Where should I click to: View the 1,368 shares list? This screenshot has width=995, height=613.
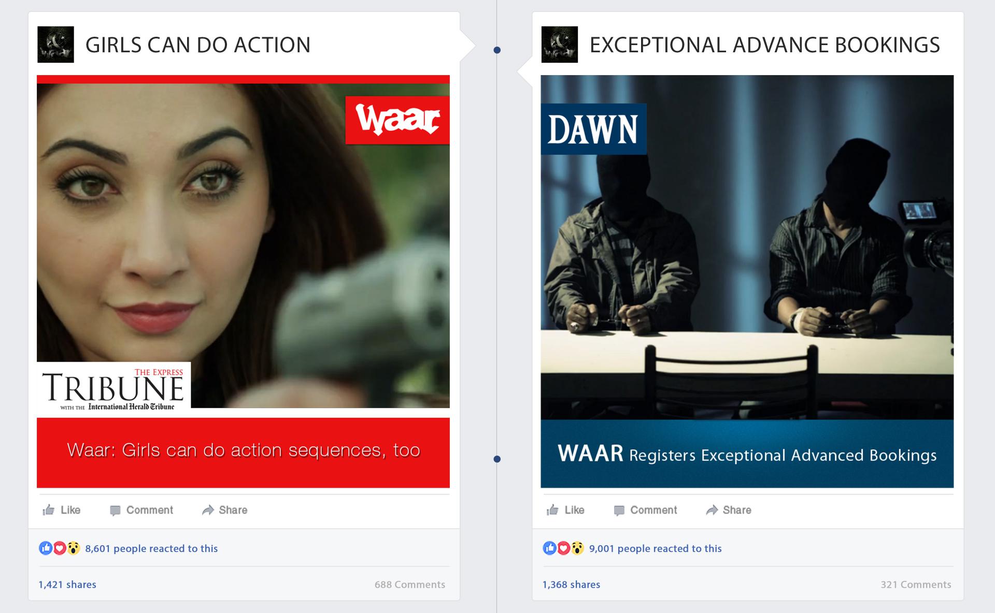(x=571, y=585)
